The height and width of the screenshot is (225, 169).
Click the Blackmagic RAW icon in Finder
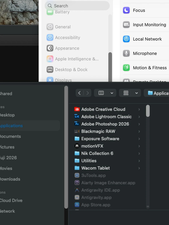[x=77, y=131]
